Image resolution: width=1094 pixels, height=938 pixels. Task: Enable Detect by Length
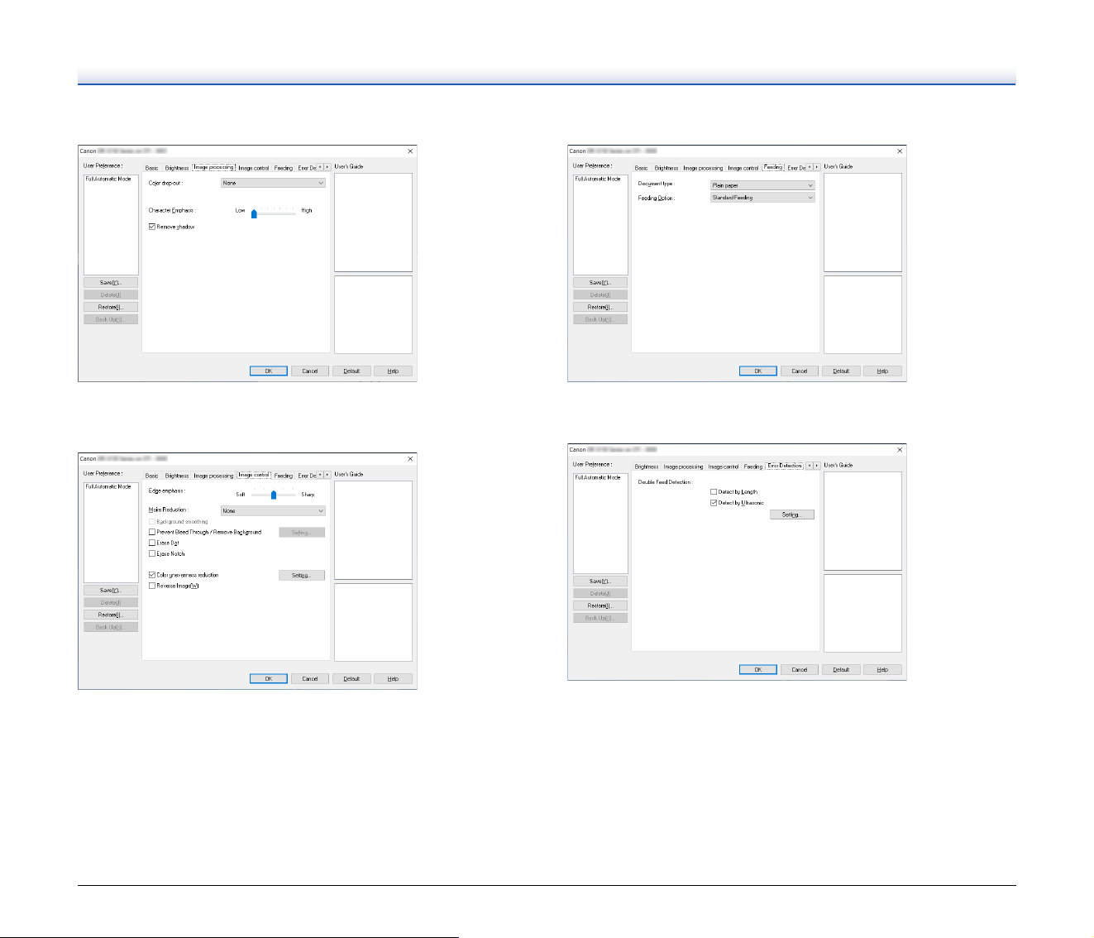point(714,492)
